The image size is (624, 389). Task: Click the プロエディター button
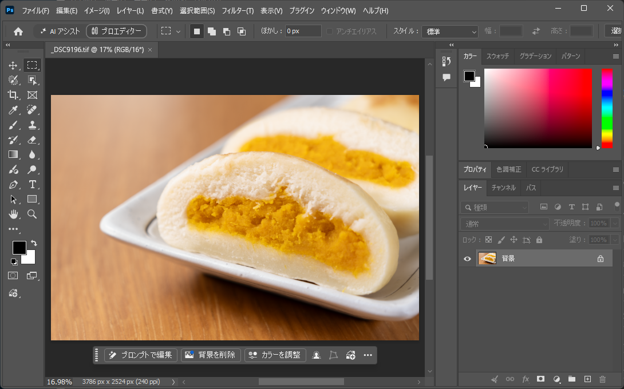pos(117,31)
